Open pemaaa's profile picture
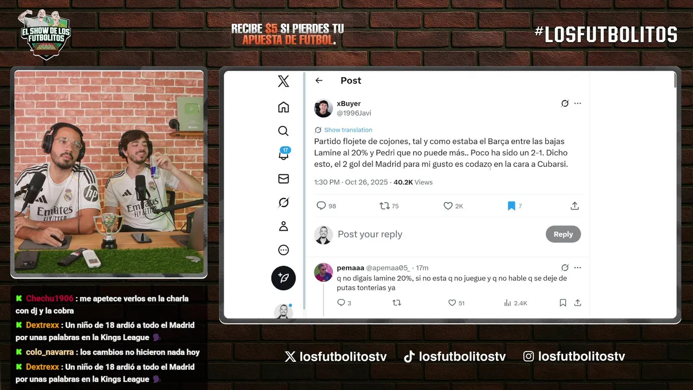Image resolution: width=693 pixels, height=390 pixels. point(323,272)
